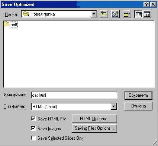The width and height of the screenshot is (158, 146).
Task: Create a new folder
Action: 127,14
